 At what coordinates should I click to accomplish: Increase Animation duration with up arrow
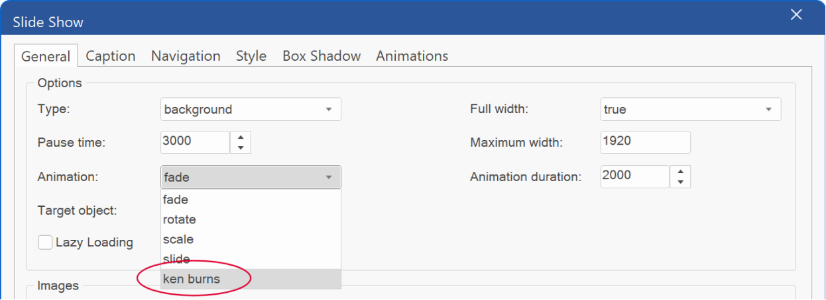point(680,171)
